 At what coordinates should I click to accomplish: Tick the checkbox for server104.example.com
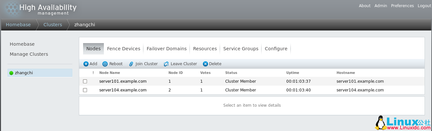tap(85, 90)
